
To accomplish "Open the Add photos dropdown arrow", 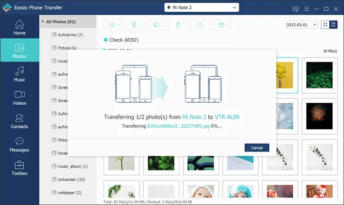I will tap(119, 25).
